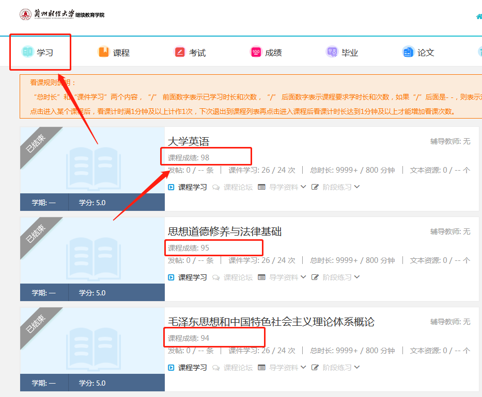Image resolution: width=482 pixels, height=397 pixels.
Task: Click the 毛泽东思想 course book thumbnail
Action: [x=92, y=341]
